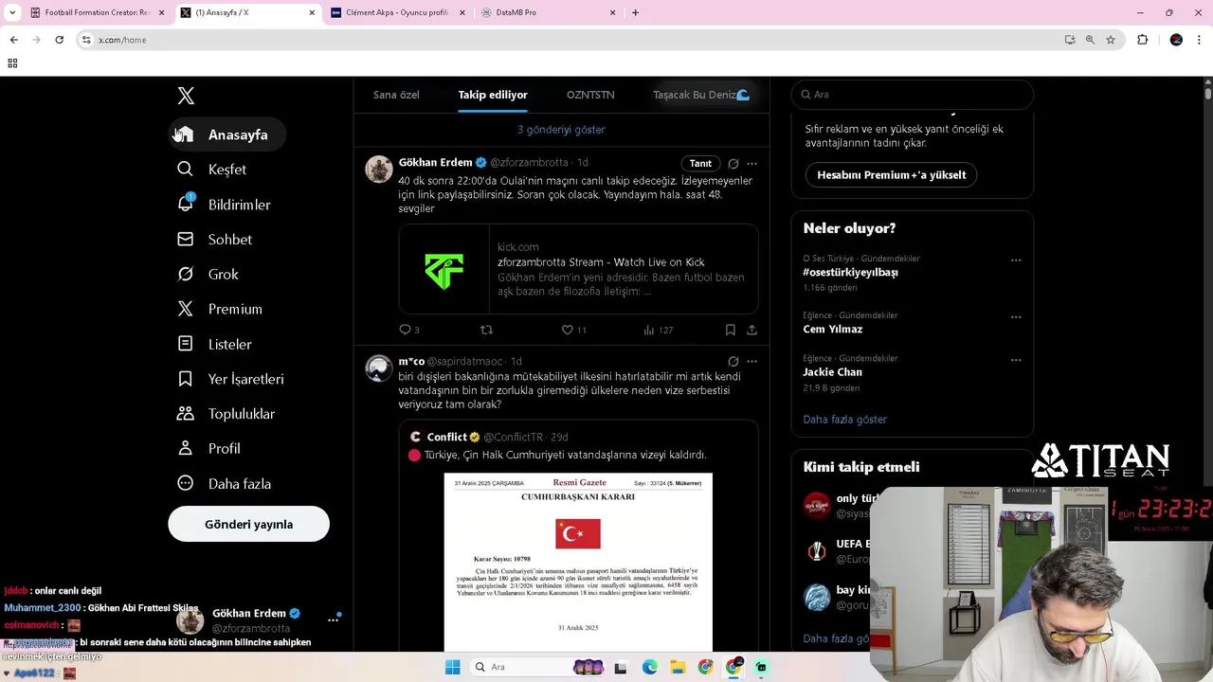Bookmark Gökhan Erdem's post

[x=730, y=330]
